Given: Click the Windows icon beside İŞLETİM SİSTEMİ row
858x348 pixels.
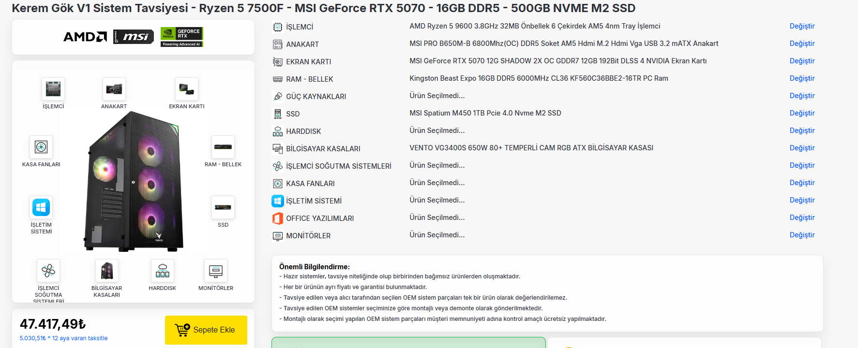Looking at the screenshot, I should coord(278,201).
